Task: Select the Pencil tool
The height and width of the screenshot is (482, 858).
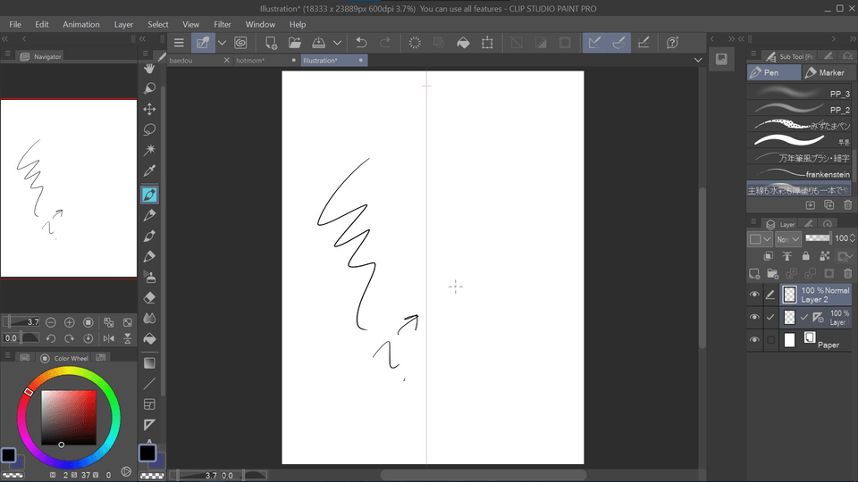Action: point(149,215)
